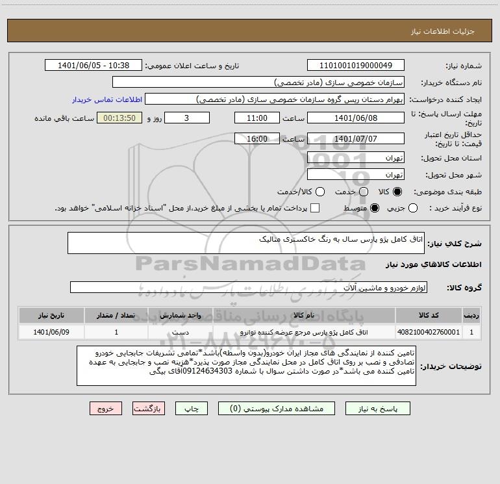Click the گروه کالا field لوازم خودرو
The width and height of the screenshot is (500, 484).
click(249, 287)
